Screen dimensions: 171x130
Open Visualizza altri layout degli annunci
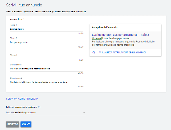(x=122, y=53)
